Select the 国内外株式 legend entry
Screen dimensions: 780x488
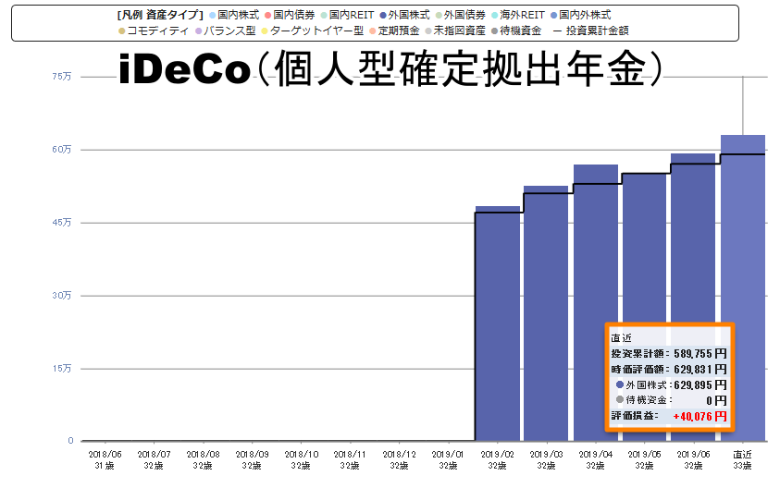pos(581,16)
